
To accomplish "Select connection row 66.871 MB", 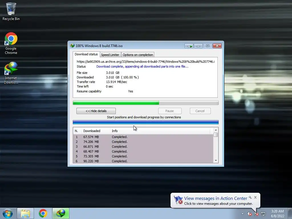I will click(143, 147).
